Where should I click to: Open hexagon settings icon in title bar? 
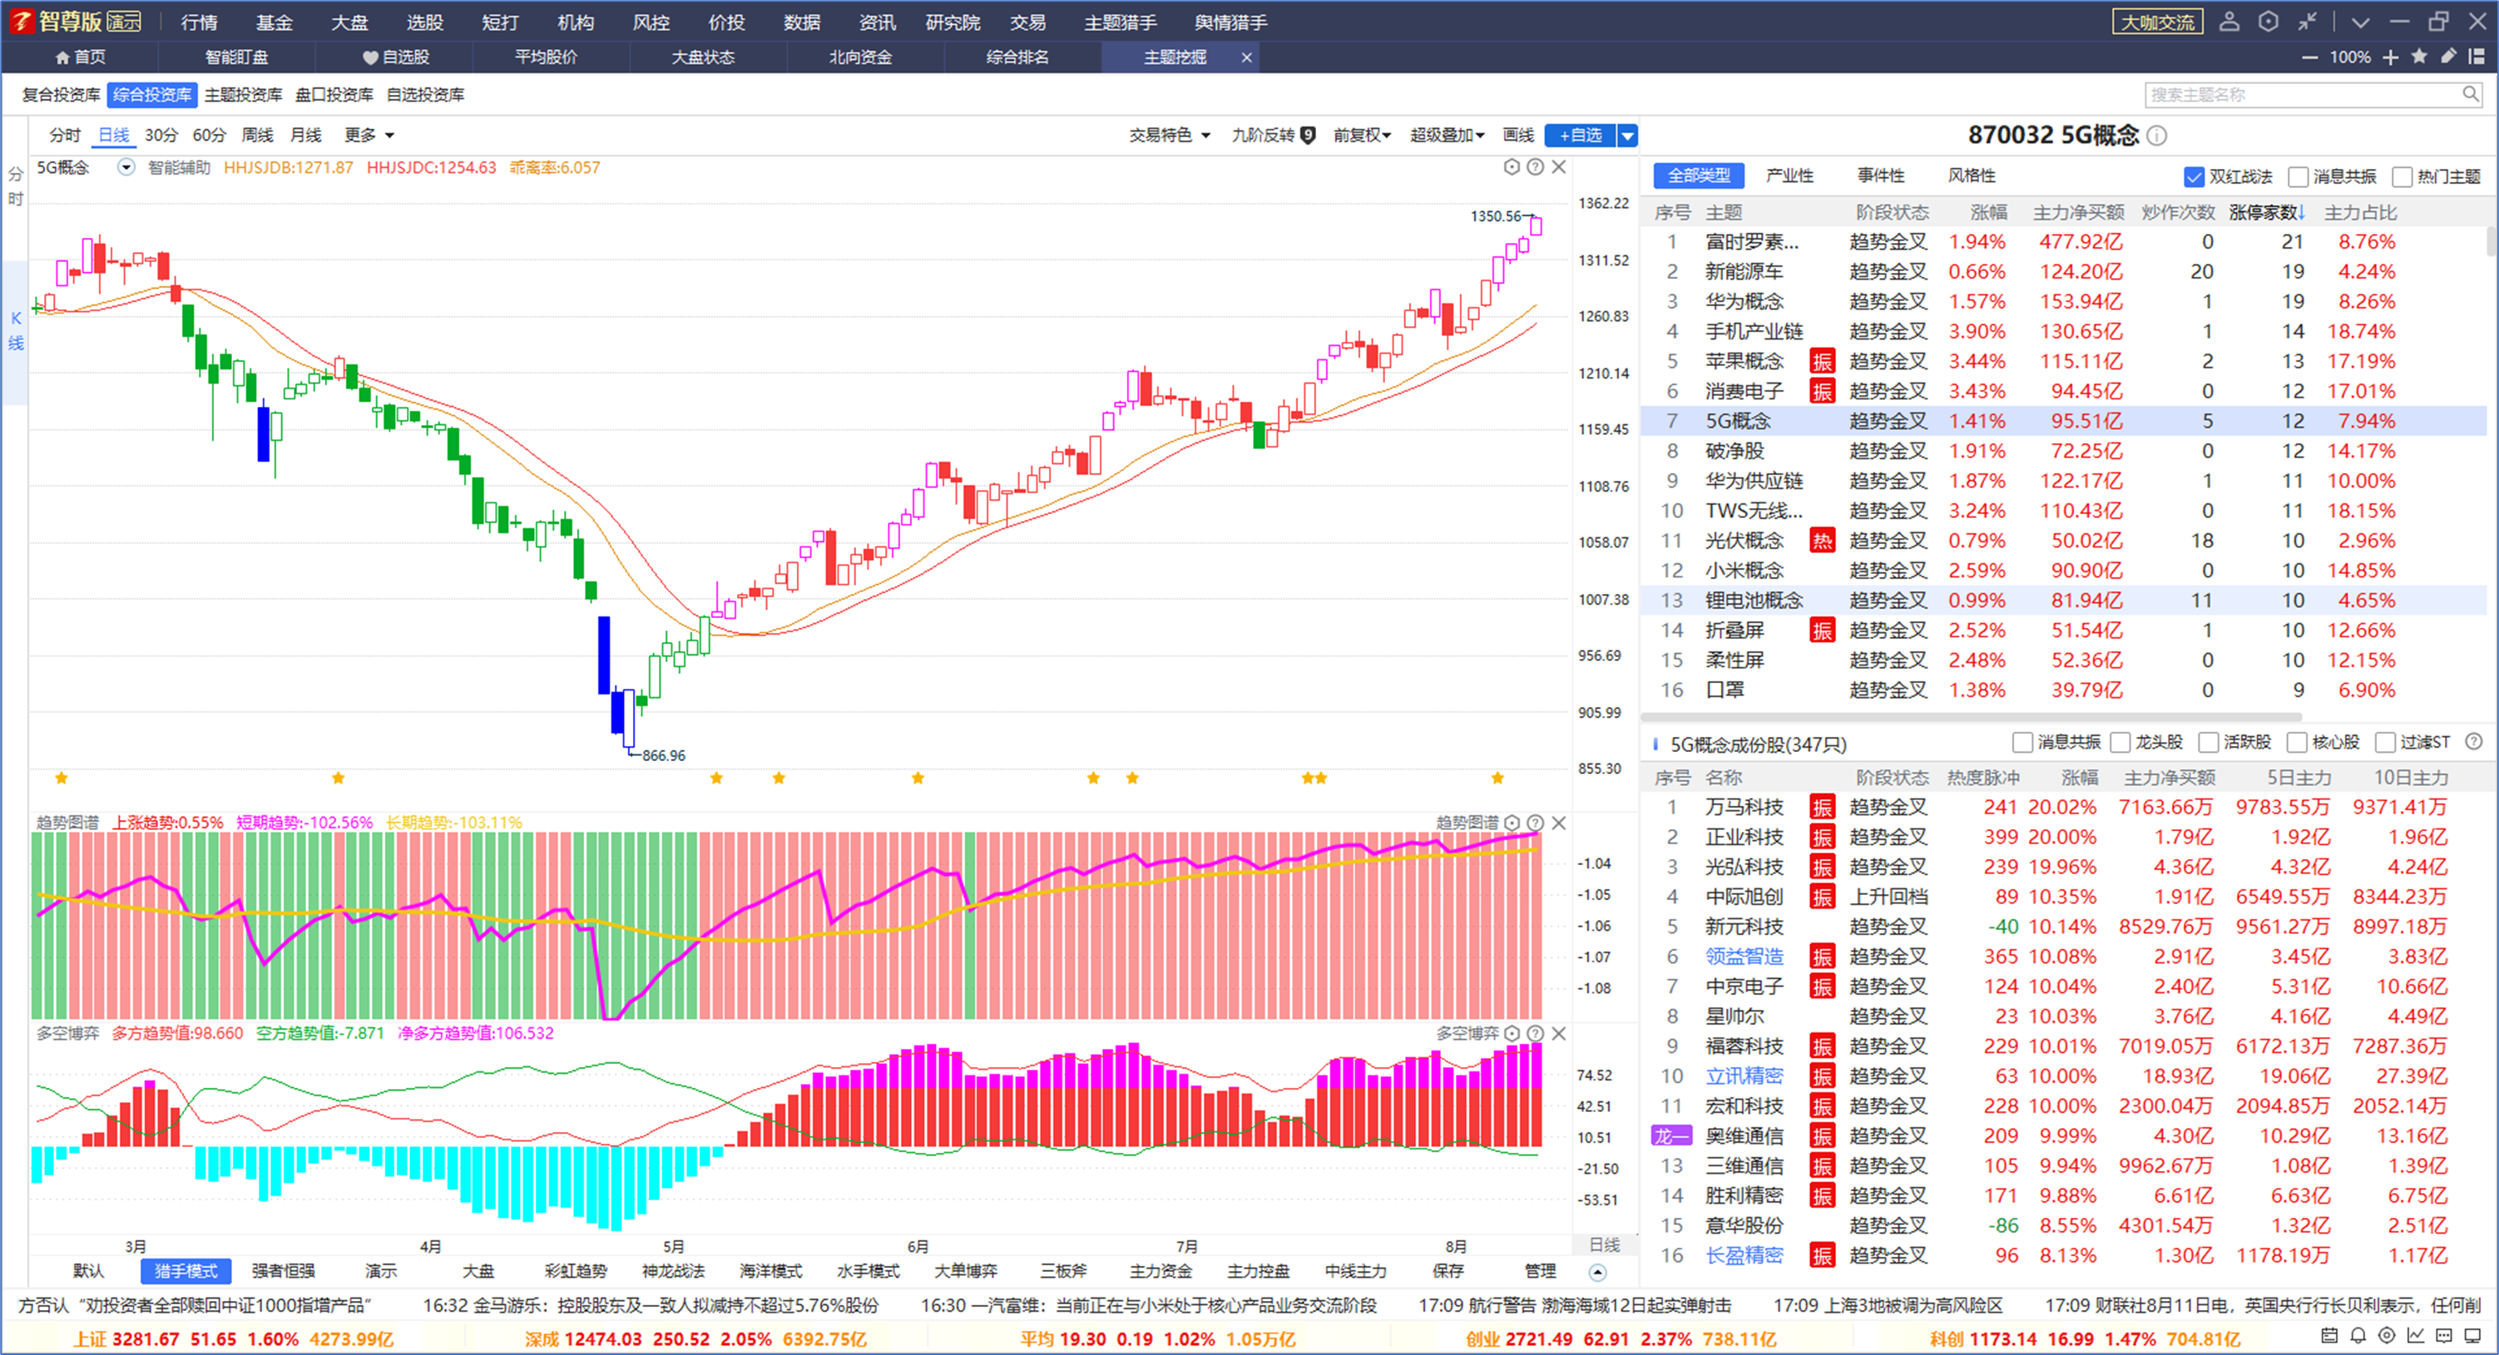click(x=2268, y=22)
